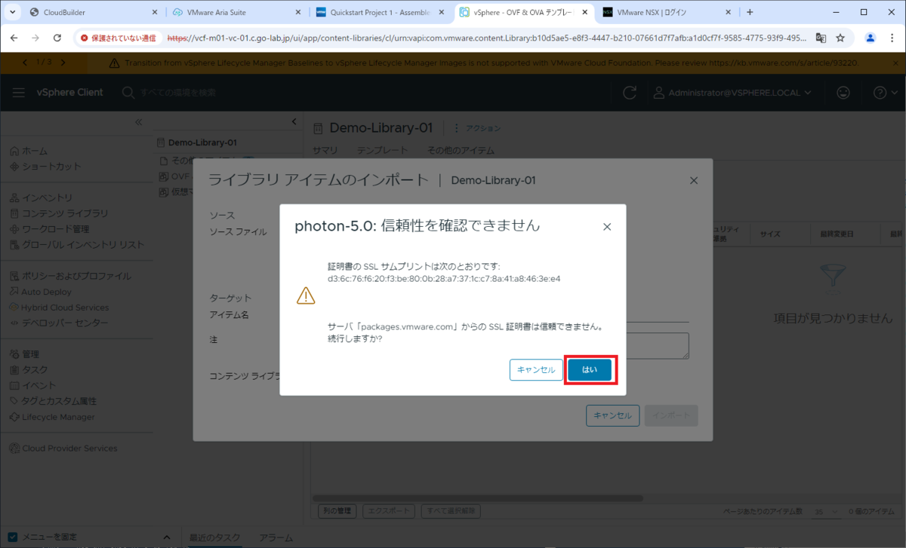Switch to the テンプレート tab
906x548 pixels.
click(381, 150)
